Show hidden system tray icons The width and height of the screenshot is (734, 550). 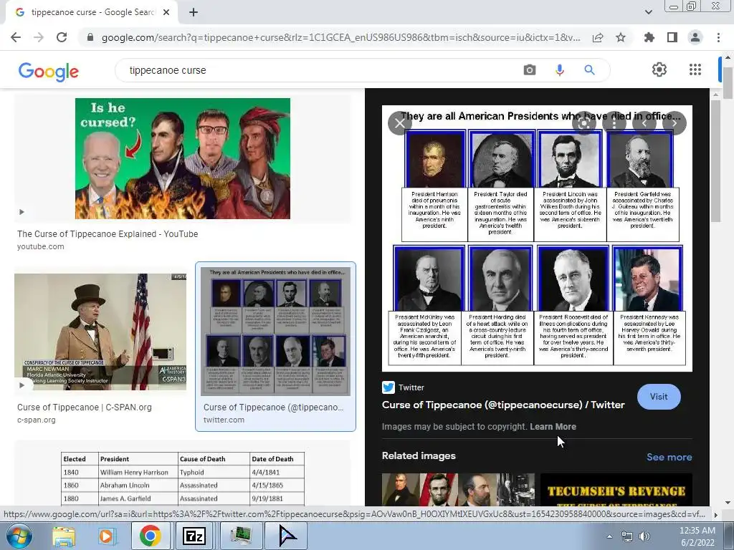pyautogui.click(x=609, y=536)
